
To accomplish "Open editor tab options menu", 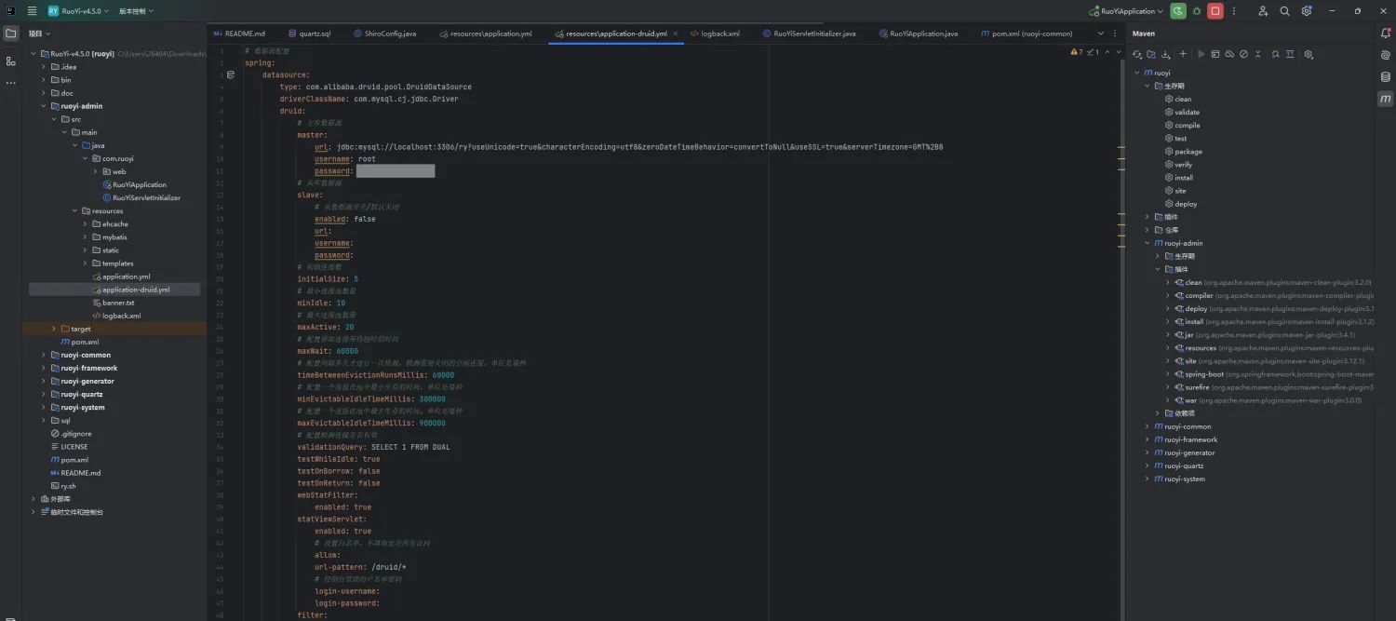I will pyautogui.click(x=1113, y=34).
